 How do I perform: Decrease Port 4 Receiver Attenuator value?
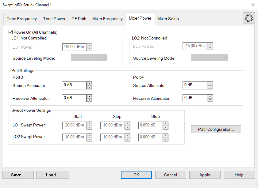(210, 100)
